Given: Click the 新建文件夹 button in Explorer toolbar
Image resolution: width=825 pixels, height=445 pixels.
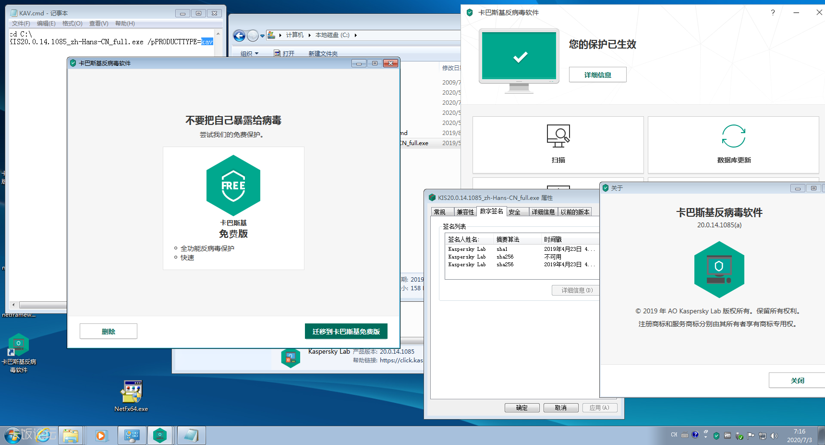Looking at the screenshot, I should [x=323, y=53].
